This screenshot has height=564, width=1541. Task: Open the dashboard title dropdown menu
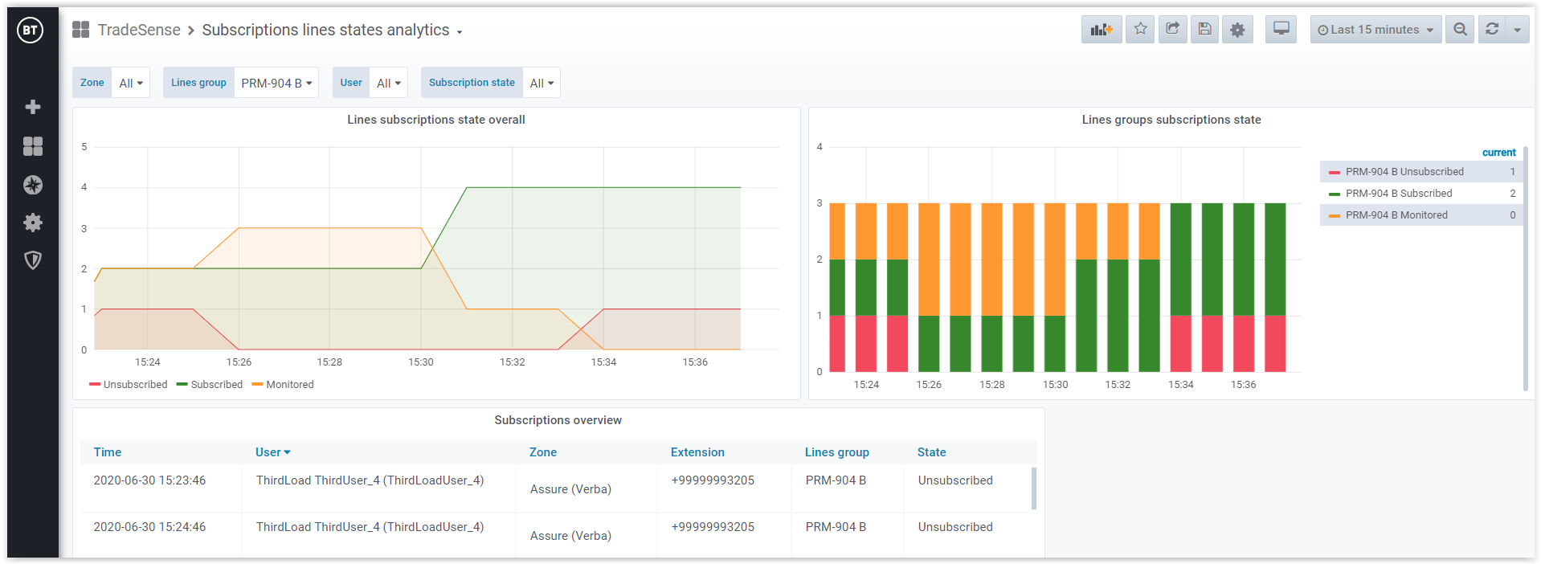[460, 32]
